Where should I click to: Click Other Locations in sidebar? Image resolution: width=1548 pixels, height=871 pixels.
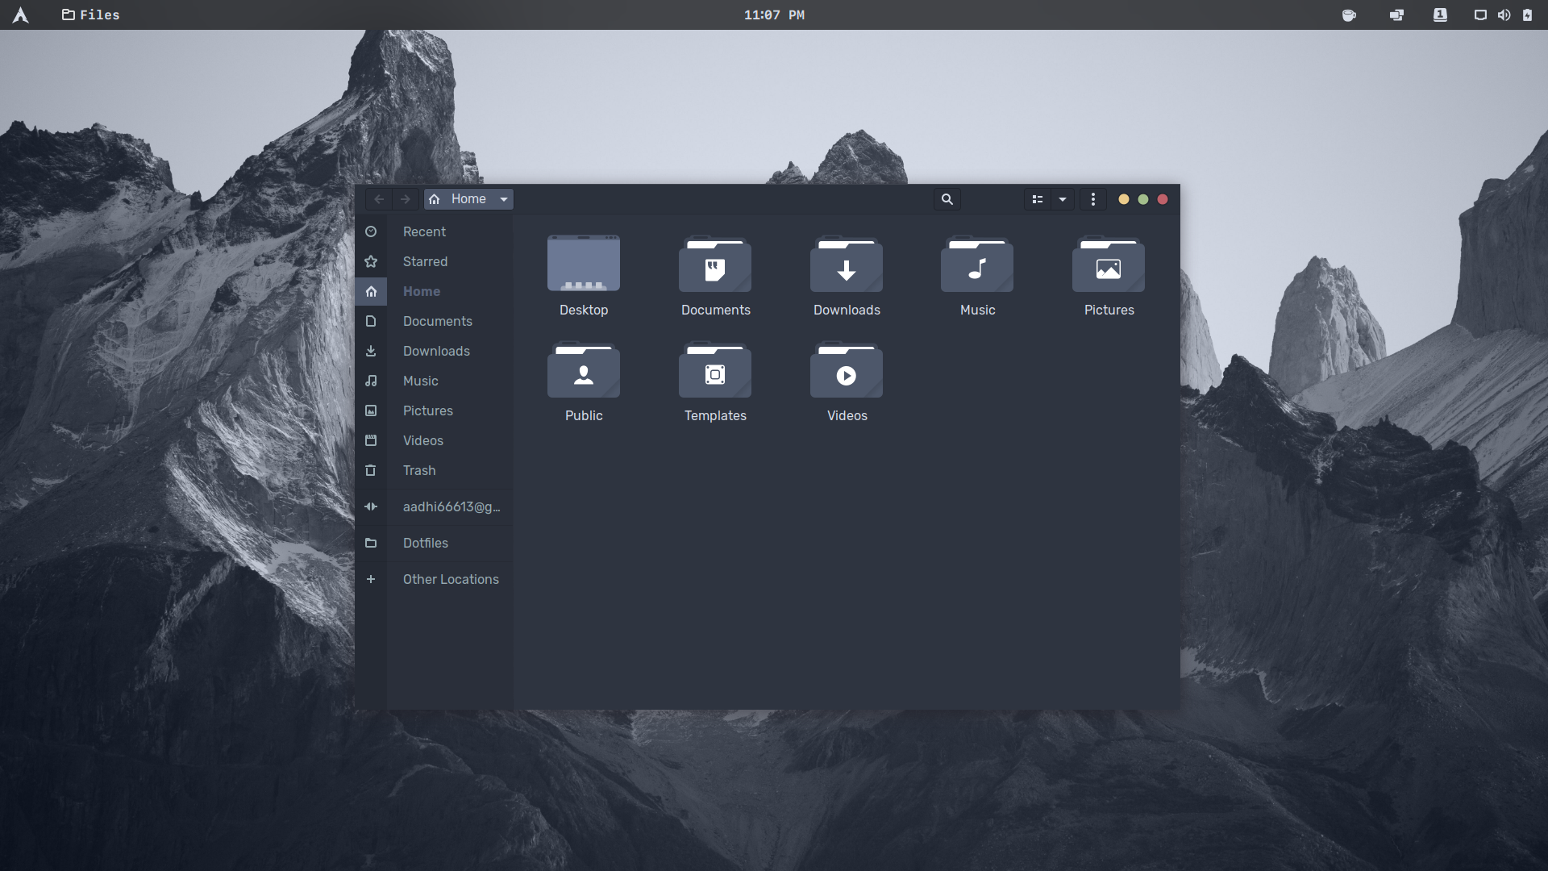tap(451, 579)
